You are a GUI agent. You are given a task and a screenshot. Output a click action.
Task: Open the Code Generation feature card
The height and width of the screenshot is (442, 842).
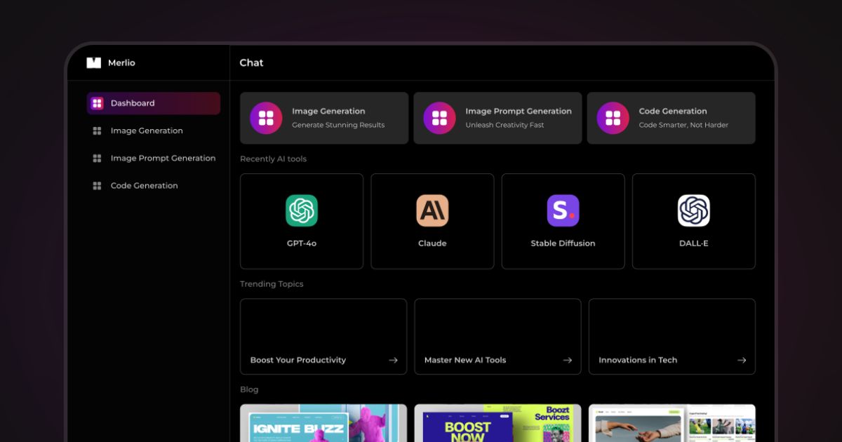(x=671, y=118)
